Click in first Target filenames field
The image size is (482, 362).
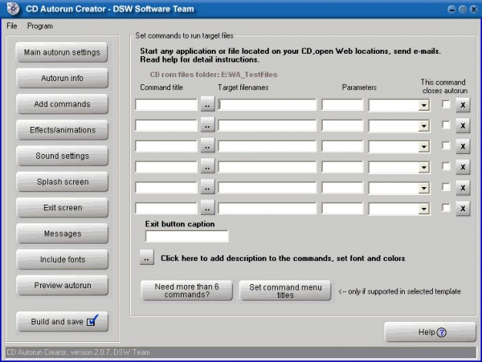click(x=268, y=104)
